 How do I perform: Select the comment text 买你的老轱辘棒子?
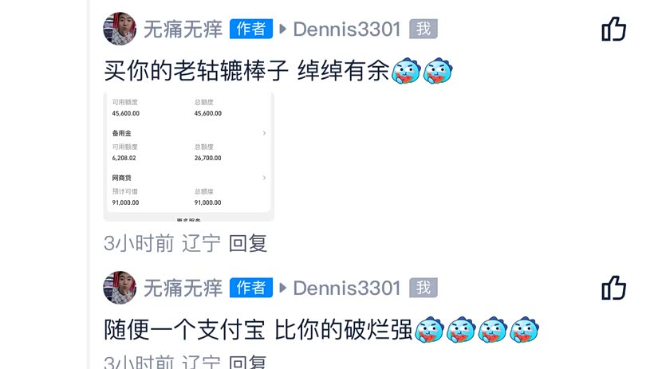tap(196, 70)
